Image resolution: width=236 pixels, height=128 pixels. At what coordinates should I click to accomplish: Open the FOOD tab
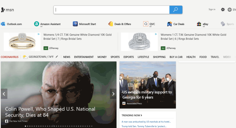click(x=203, y=57)
